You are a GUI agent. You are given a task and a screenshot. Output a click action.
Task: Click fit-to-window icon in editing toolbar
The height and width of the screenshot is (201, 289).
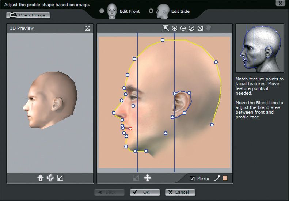click(200, 28)
